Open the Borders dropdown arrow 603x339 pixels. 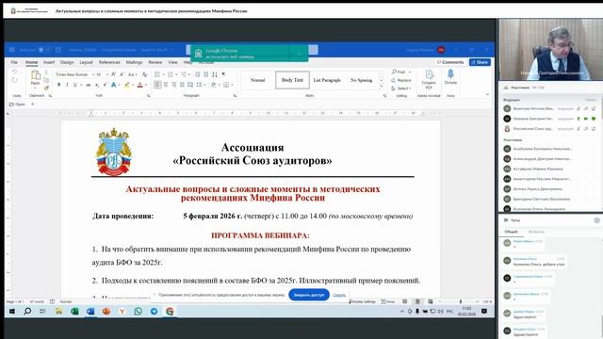pos(233,85)
